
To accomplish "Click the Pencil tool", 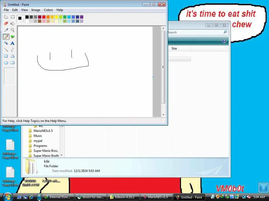I will coord(6,37).
